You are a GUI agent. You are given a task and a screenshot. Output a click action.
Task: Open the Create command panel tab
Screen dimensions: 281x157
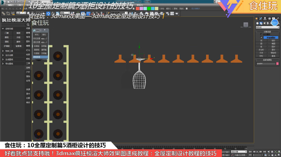(x=256, y=19)
